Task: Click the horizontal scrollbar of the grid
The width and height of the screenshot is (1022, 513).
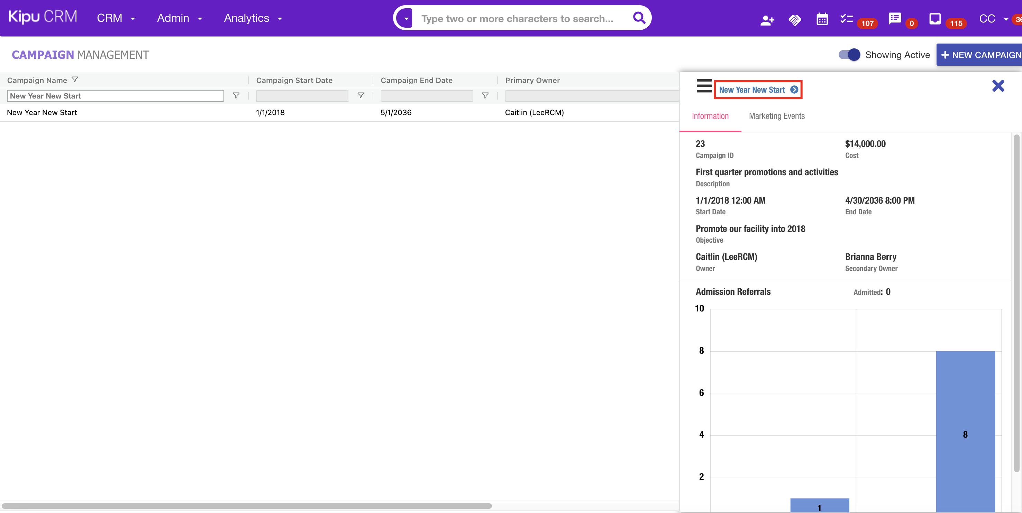Action: click(247, 506)
